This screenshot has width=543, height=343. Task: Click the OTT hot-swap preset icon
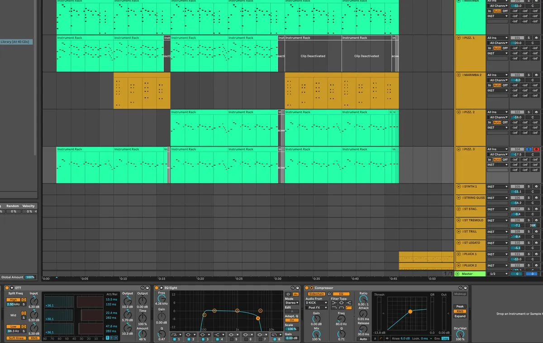point(142,288)
